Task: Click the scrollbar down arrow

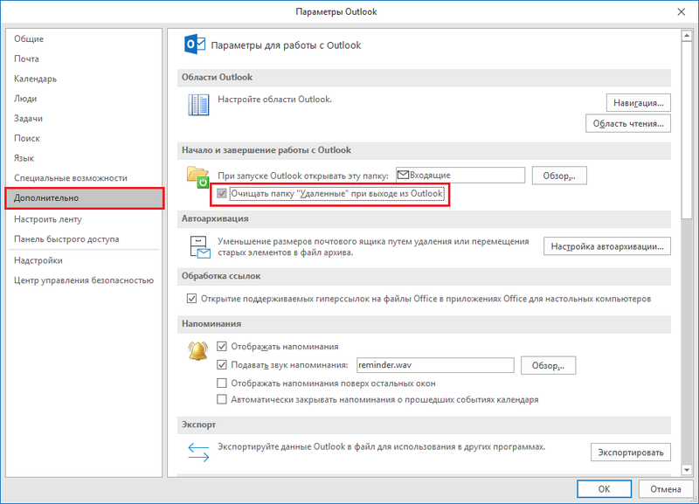Action: pos(687,470)
